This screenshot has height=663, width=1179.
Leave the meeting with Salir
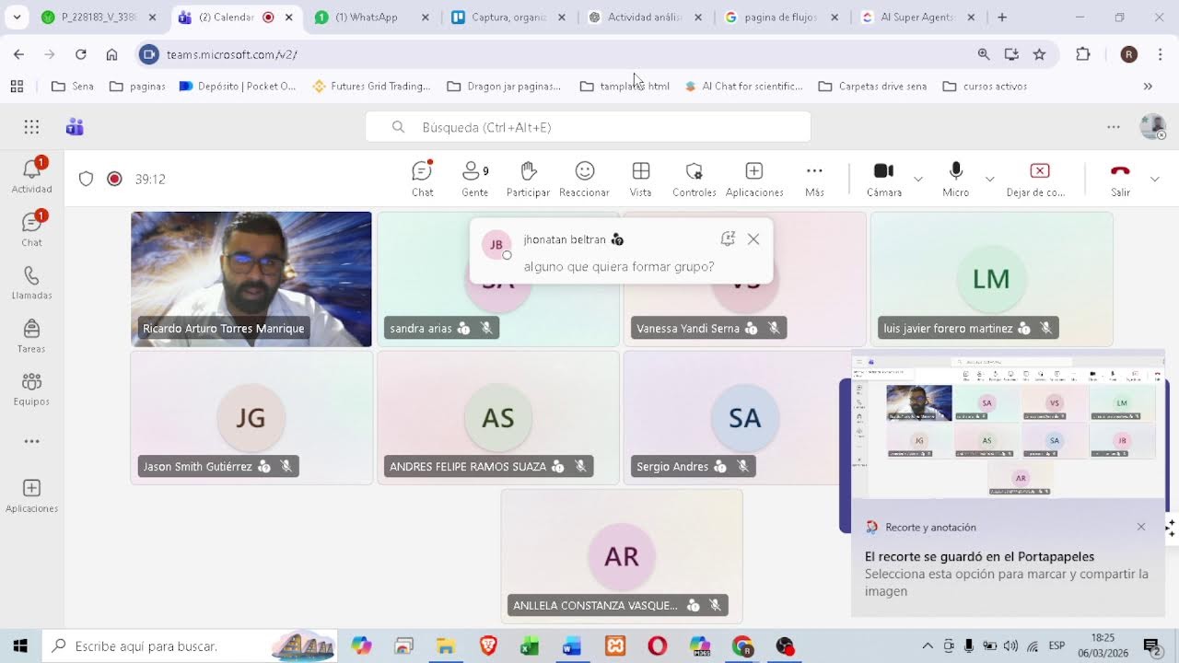coord(1120,179)
